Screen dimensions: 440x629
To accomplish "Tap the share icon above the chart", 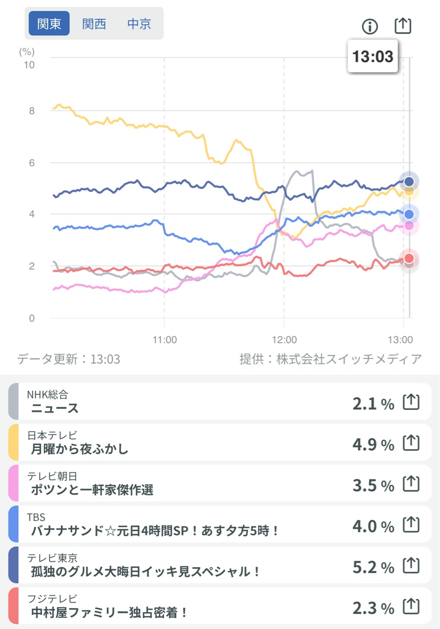I will tap(403, 26).
